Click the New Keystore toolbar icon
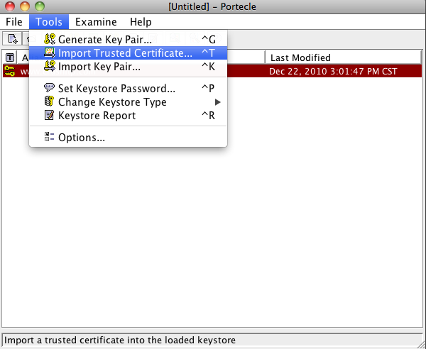The width and height of the screenshot is (426, 349). click(x=12, y=39)
